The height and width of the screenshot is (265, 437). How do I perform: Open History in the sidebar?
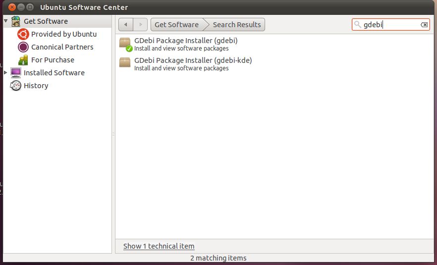point(36,86)
